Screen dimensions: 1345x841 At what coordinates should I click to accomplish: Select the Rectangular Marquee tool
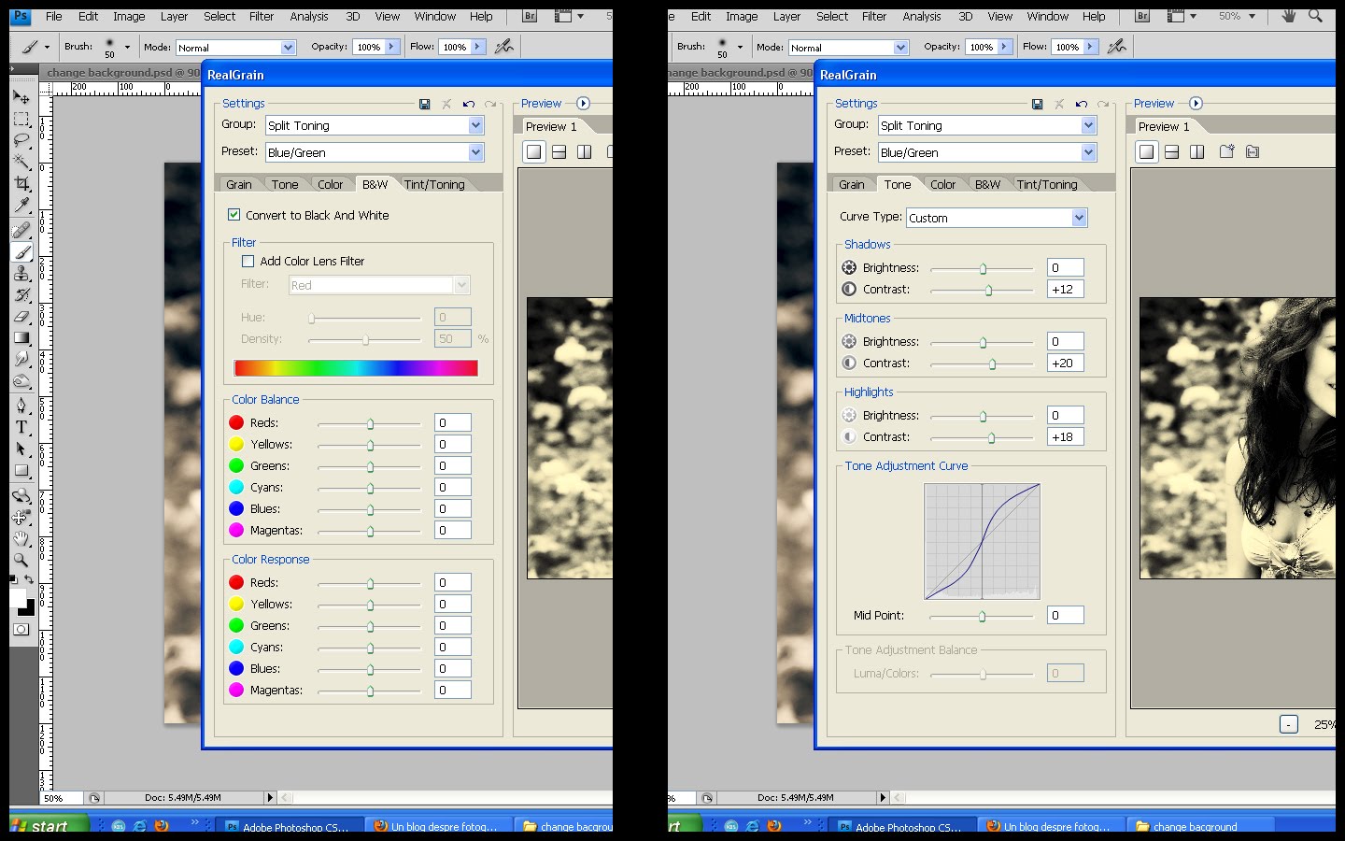(21, 120)
